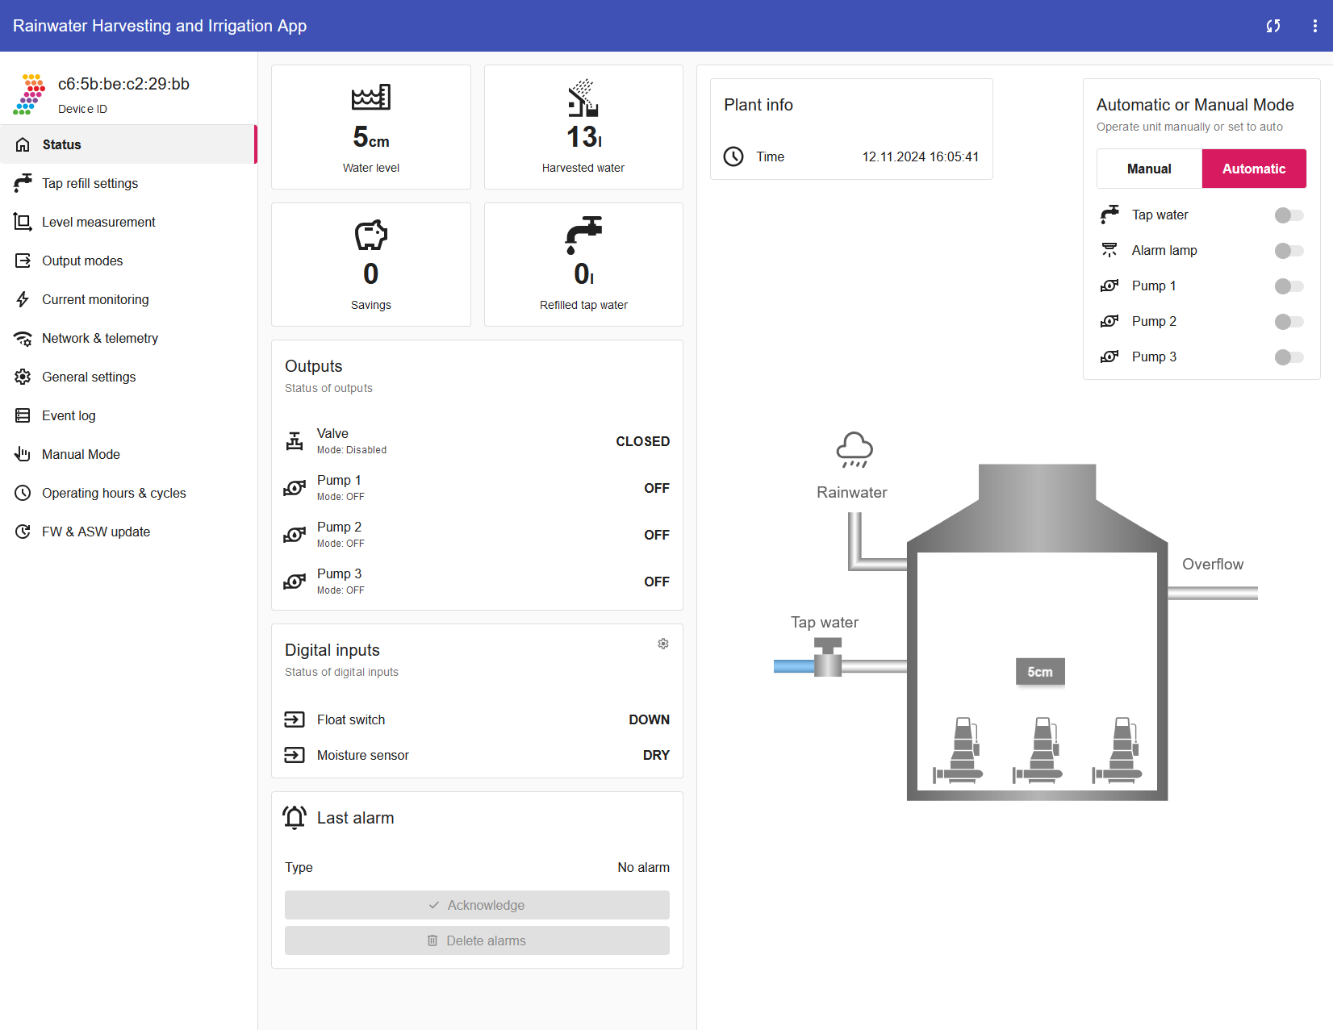Click the Refilled tap water faucet icon

point(583,235)
